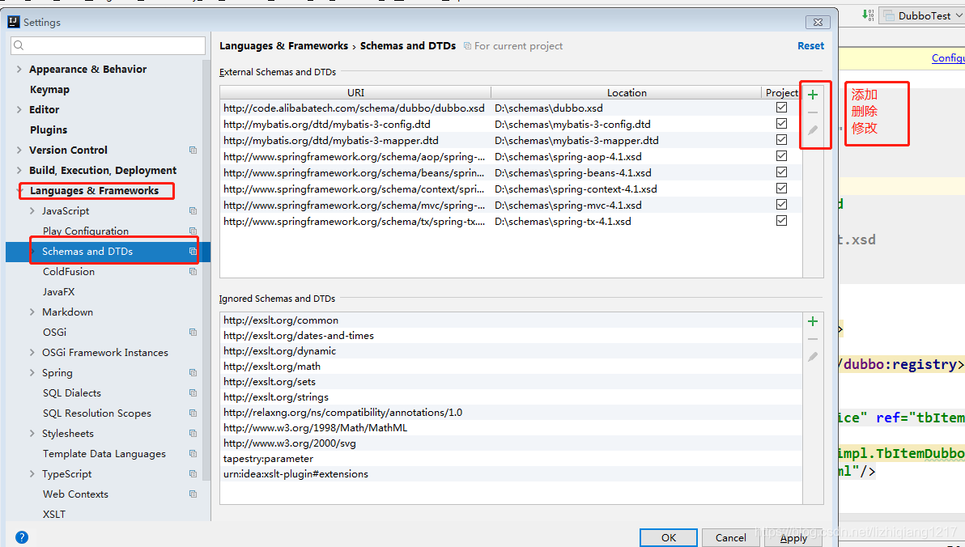The width and height of the screenshot is (965, 547).
Task: Click project-level icon beside Web Contexts
Action: tap(193, 494)
